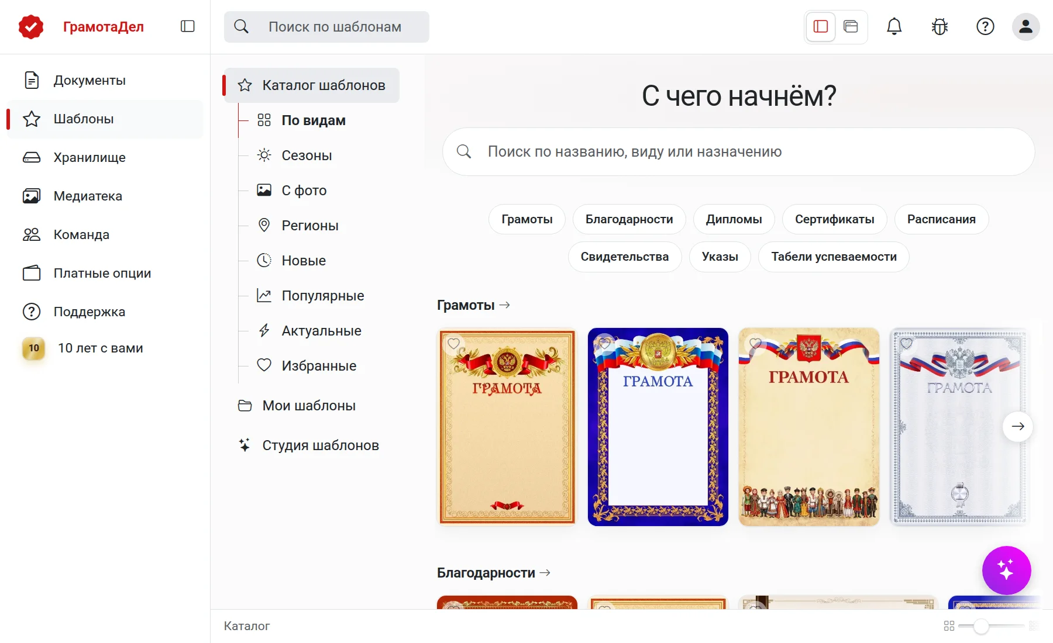Viewport: 1053px width, 643px height.
Task: Open the Благодарности section heading link
Action: click(x=494, y=573)
